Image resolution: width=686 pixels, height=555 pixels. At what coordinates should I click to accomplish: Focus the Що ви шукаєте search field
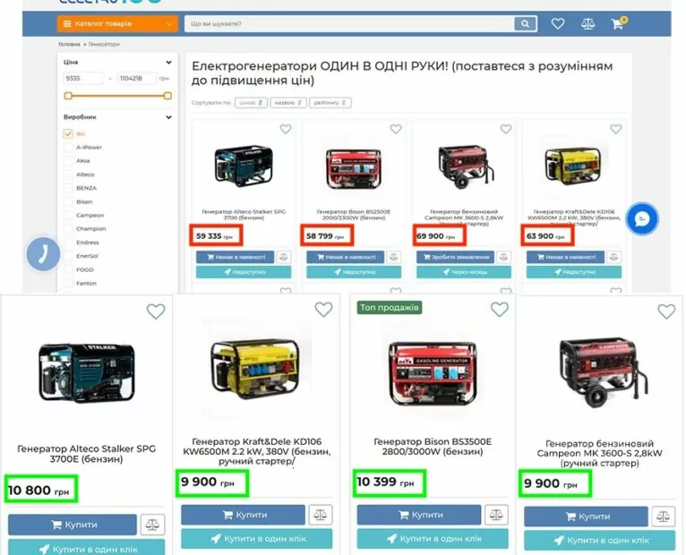(x=349, y=23)
